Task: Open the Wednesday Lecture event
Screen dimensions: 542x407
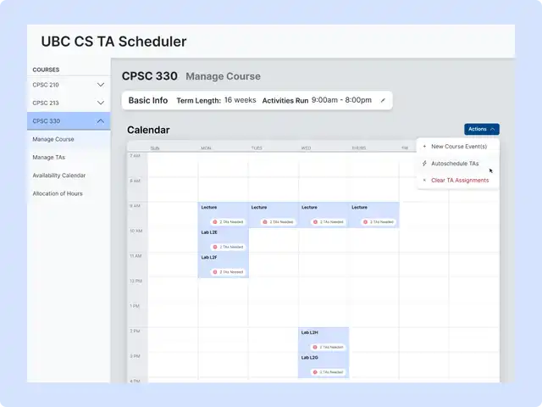Action: (323, 214)
